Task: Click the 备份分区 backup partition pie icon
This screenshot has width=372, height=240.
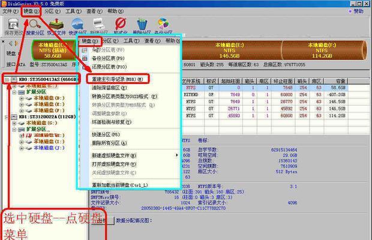Action: click(163, 24)
